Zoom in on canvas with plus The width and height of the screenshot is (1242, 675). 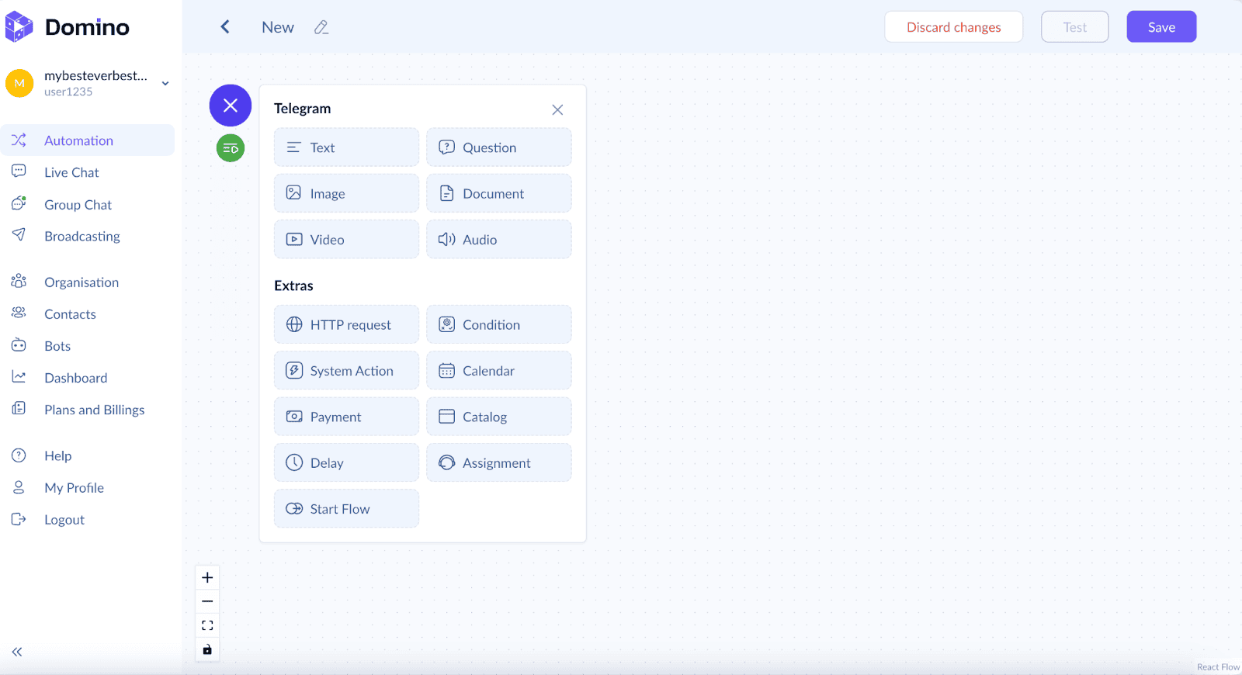click(x=207, y=577)
